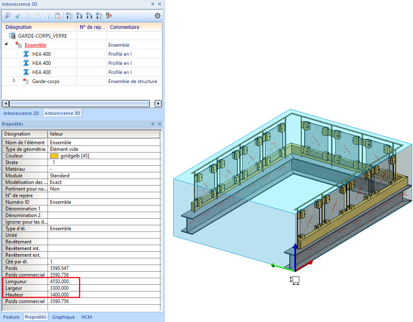Expand the Garde-corps tree node
The image size is (413, 322).
pos(14,81)
